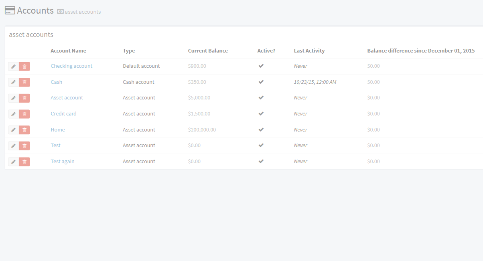
Task: Click the edit pencil for Test account
Action: [x=13, y=146]
